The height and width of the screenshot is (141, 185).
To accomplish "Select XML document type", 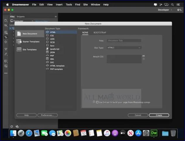I will (61, 59).
